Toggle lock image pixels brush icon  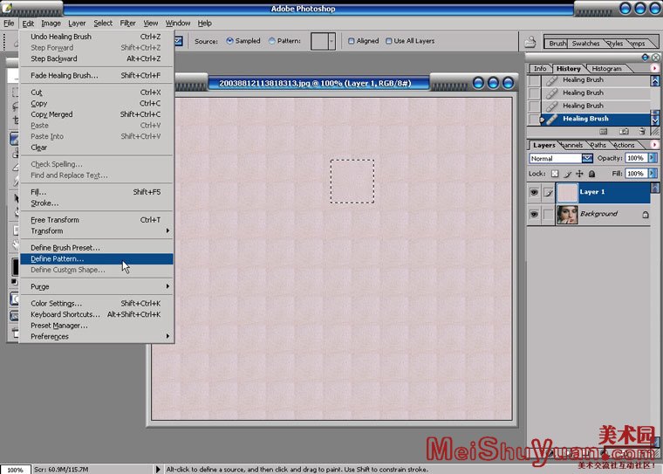coord(567,174)
